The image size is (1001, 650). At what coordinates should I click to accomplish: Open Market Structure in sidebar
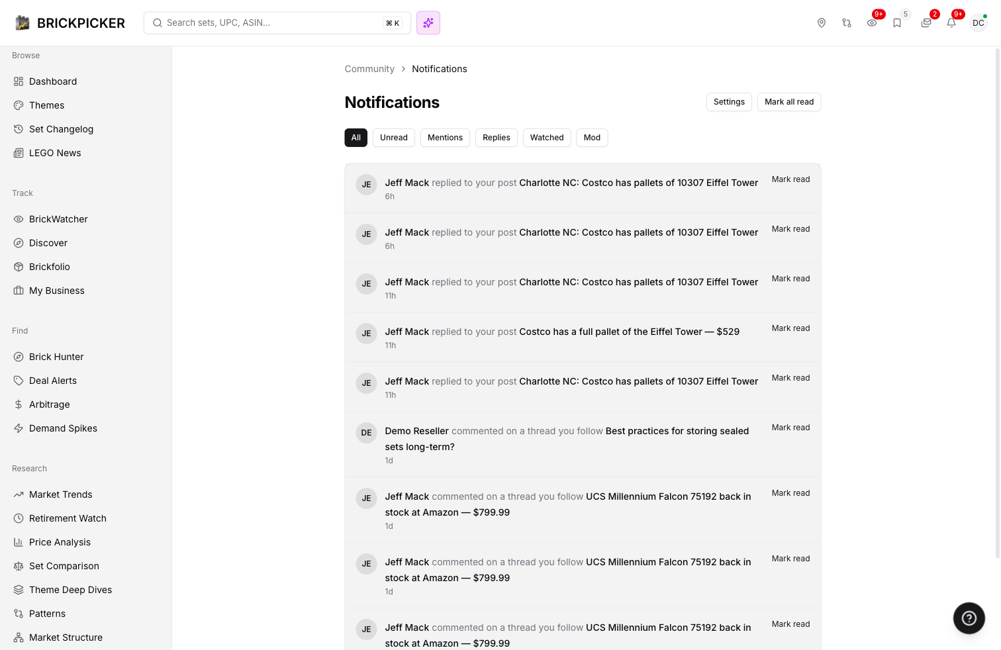(x=85, y=637)
